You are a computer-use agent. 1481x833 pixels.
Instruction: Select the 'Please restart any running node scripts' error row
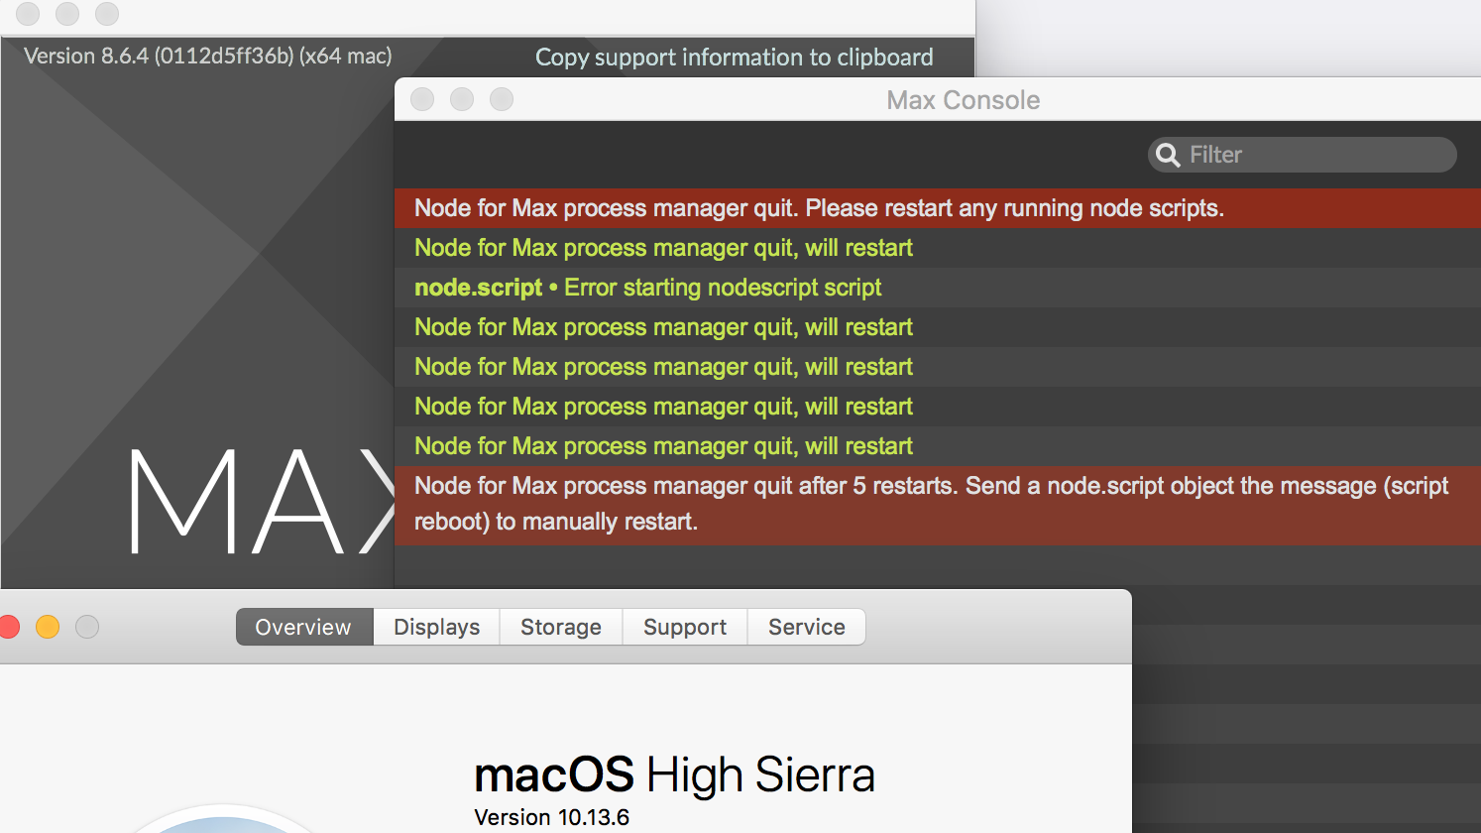click(938, 208)
